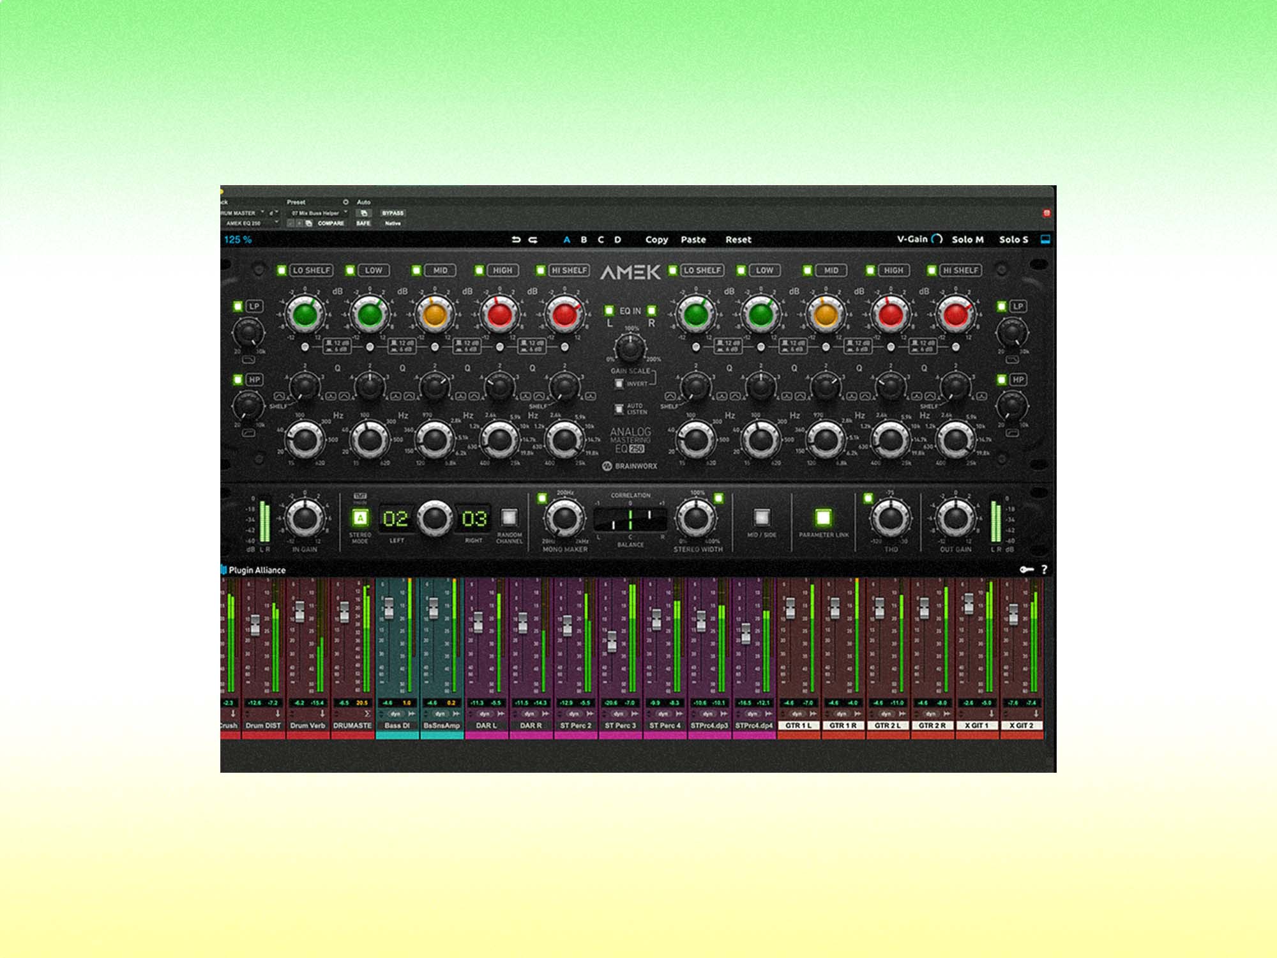The image size is (1277, 958).
Task: Toggle the left LP filter LED
Action: coord(238,306)
